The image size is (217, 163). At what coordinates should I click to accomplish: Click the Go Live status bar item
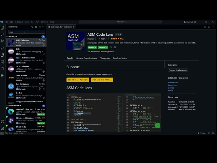click(201, 133)
